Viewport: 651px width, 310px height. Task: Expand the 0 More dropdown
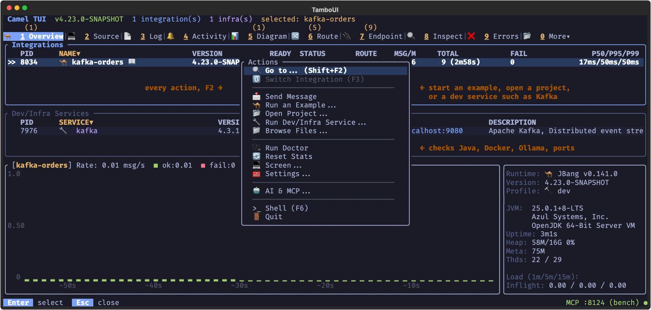coord(555,36)
